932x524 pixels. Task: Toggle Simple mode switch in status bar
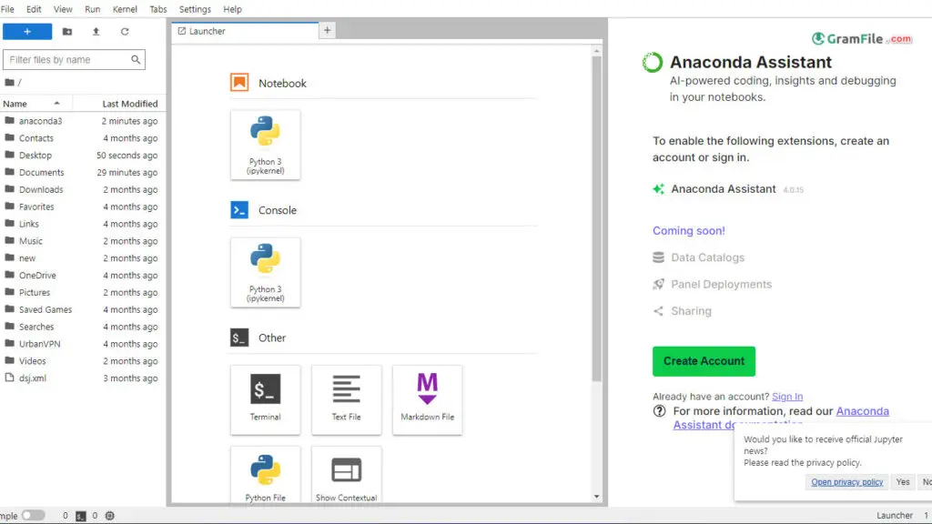34,516
